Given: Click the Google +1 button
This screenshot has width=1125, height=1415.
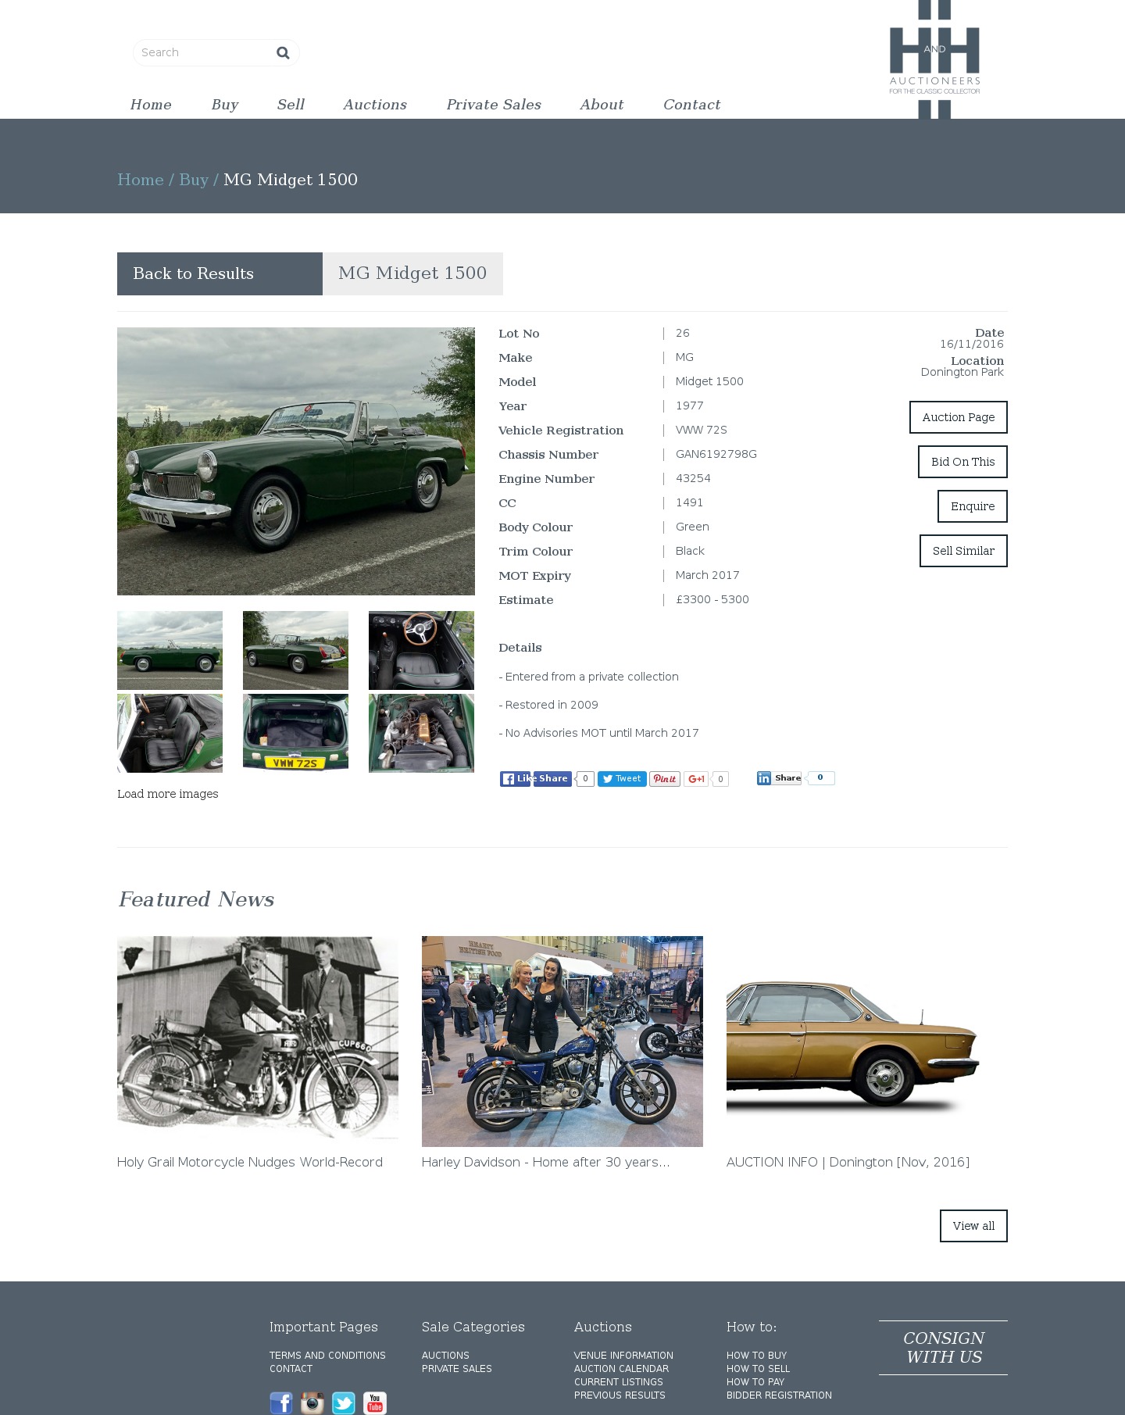Looking at the screenshot, I should [696, 778].
